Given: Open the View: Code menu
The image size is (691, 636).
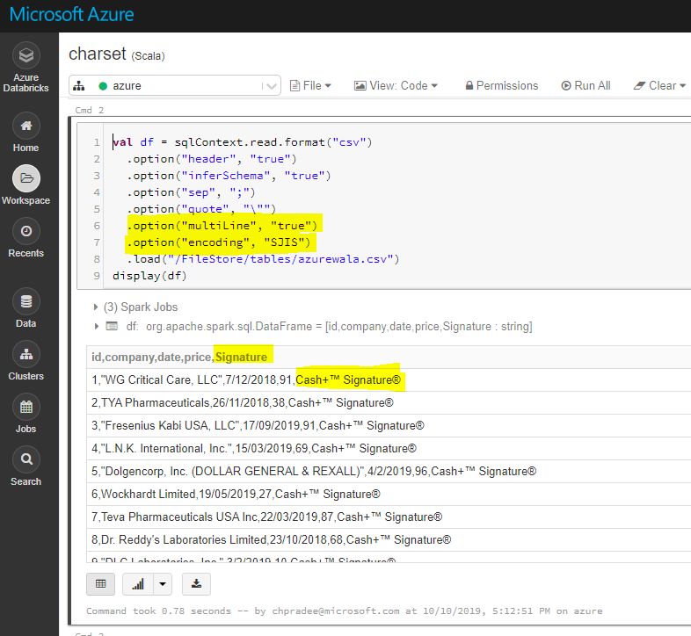Looking at the screenshot, I should (396, 85).
